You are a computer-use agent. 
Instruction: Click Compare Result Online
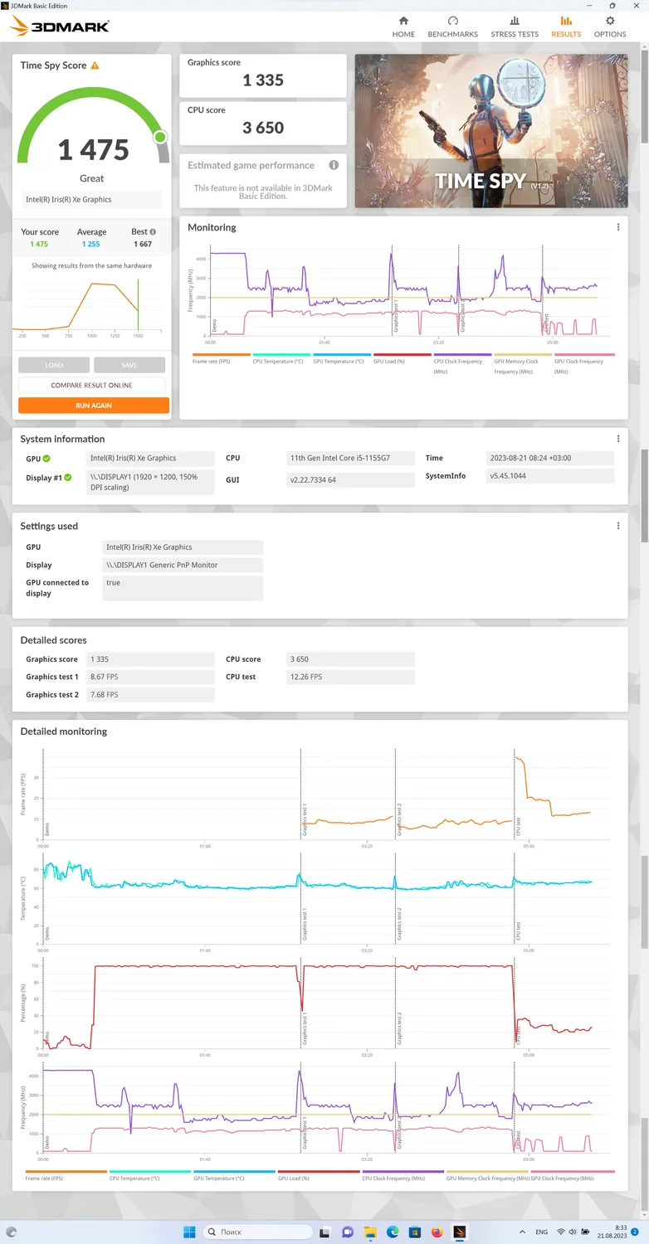(x=91, y=385)
